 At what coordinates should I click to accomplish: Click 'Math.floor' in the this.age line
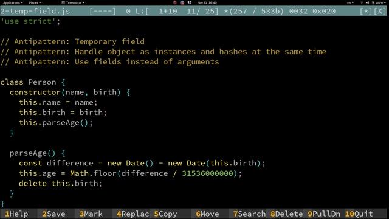93,173
